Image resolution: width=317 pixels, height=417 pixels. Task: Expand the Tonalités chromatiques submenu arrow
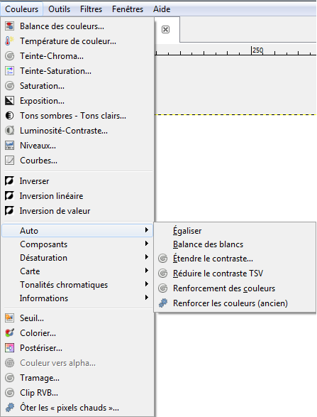[147, 284]
